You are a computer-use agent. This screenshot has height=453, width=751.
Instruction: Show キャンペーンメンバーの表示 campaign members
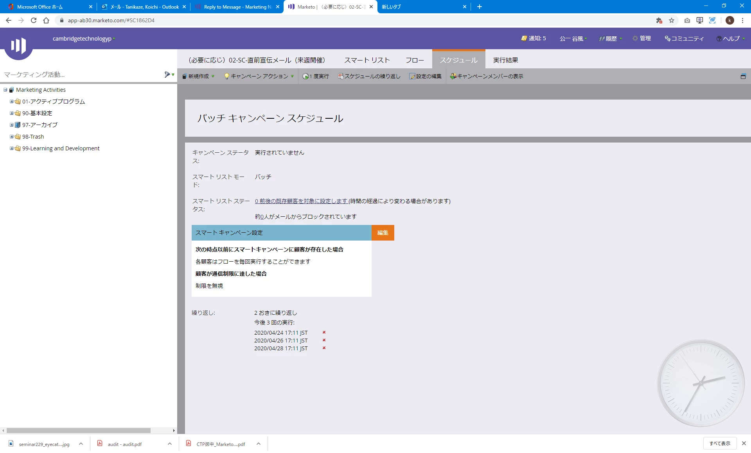(487, 77)
